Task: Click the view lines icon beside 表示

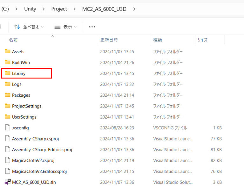Action: click(x=58, y=27)
